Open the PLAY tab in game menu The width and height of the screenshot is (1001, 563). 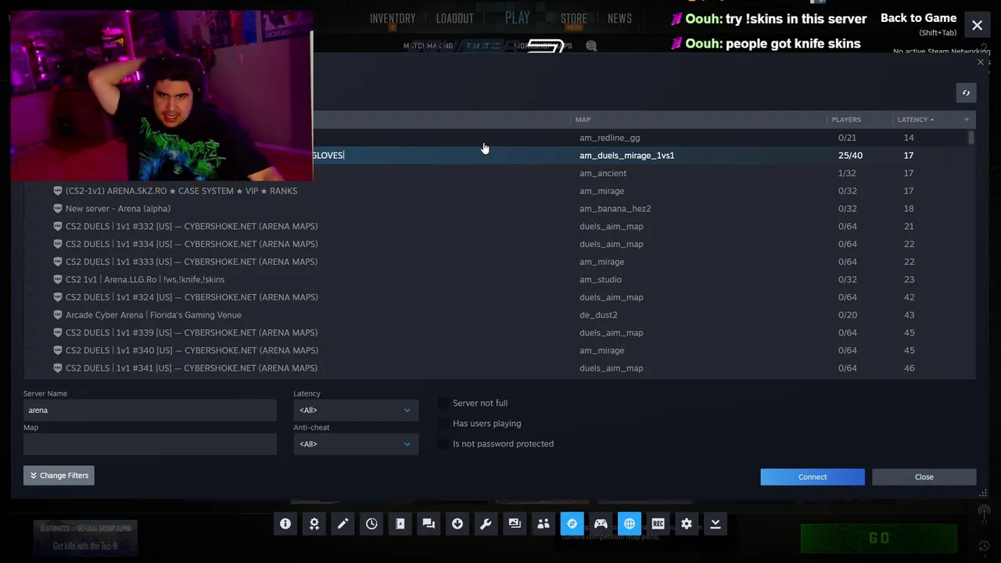(517, 18)
